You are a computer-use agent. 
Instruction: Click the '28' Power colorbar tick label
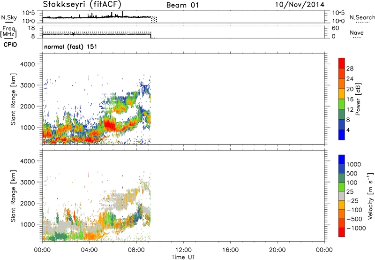(x=350, y=69)
